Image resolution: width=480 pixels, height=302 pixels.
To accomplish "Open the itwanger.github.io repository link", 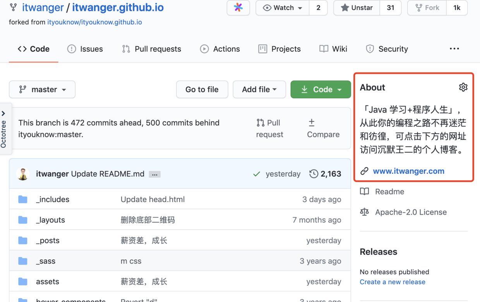I will [118, 7].
